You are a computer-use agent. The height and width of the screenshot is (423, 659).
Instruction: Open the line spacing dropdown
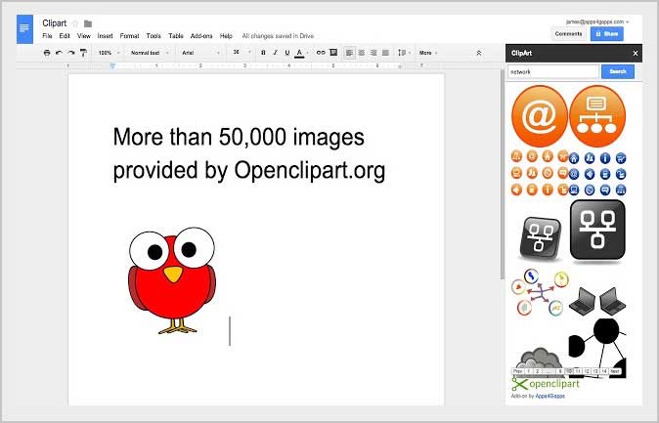404,53
